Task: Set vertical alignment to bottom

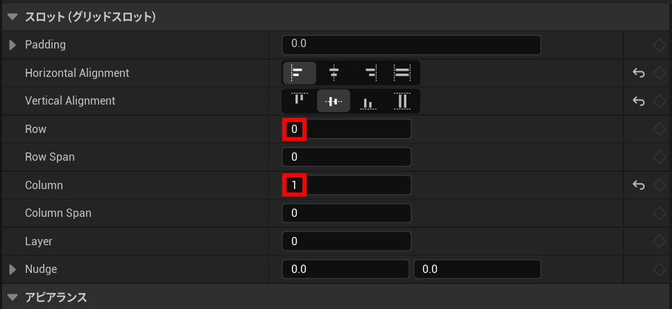Action: [368, 101]
